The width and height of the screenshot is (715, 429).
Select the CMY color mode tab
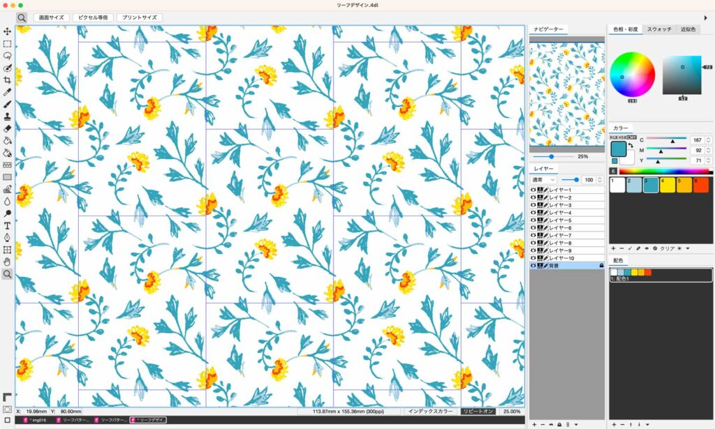632,137
